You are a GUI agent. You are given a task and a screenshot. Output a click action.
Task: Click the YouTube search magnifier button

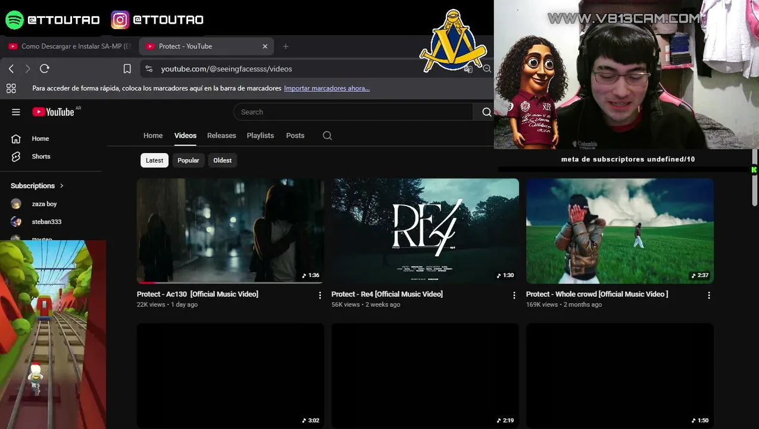point(486,112)
